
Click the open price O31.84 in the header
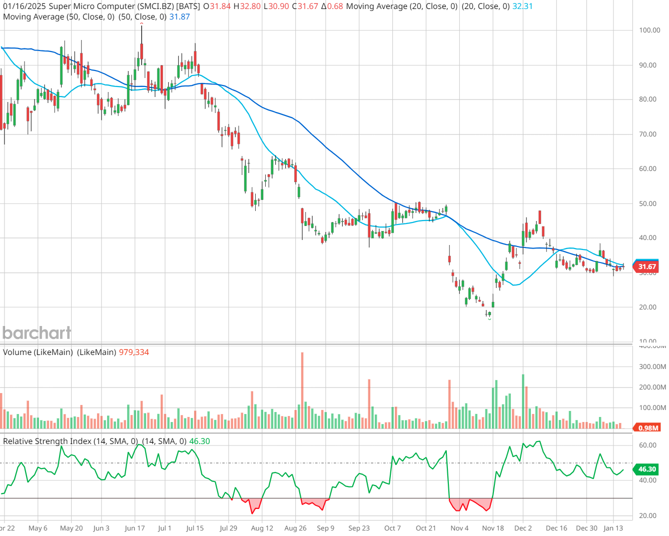pos(217,6)
